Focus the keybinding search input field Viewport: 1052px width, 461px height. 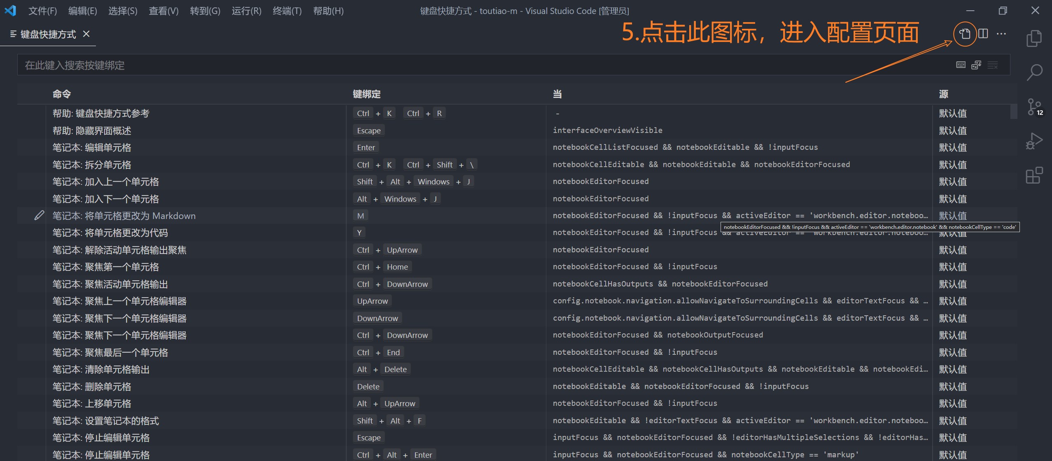[x=453, y=65]
